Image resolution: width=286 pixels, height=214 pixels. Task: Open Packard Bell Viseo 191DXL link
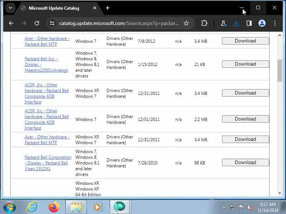[48, 163]
